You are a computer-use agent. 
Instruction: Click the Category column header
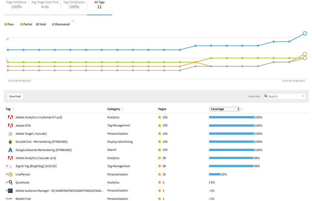[114, 109]
